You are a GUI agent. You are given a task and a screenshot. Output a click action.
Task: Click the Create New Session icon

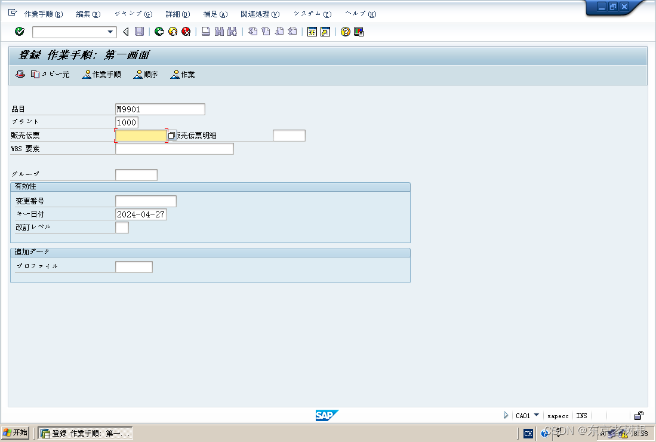(x=312, y=32)
